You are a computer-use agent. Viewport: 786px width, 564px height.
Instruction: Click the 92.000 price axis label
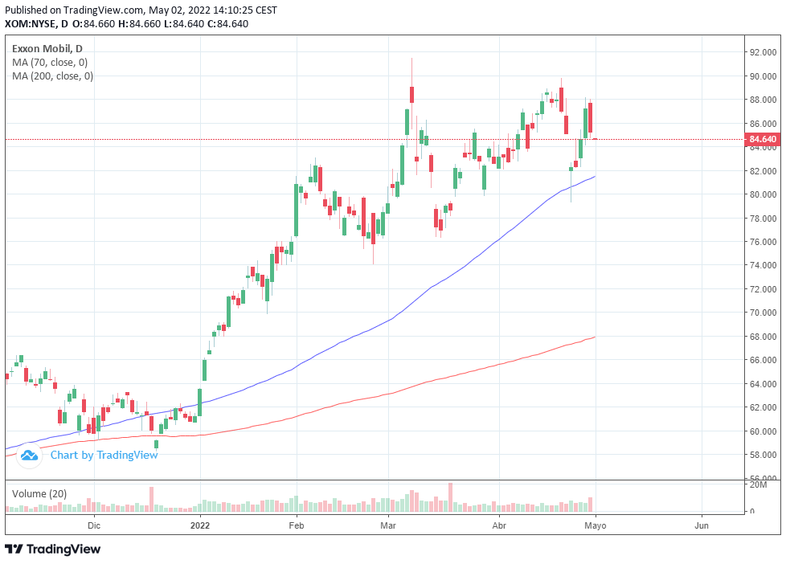[763, 52]
